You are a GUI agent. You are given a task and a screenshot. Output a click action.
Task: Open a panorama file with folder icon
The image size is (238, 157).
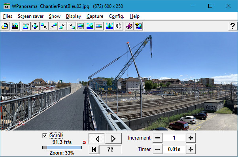(x=5, y=26)
